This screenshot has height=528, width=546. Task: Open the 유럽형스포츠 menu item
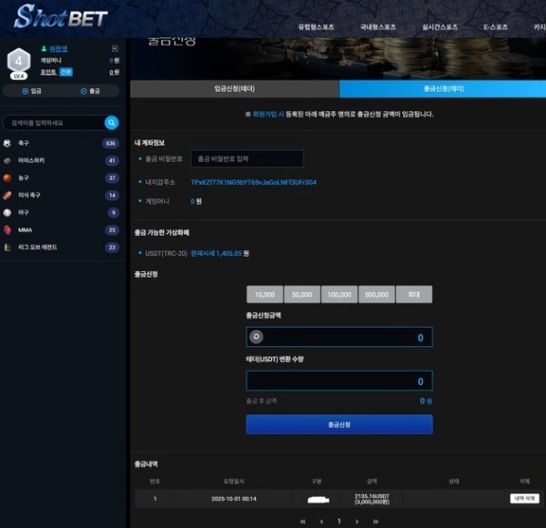pos(318,27)
